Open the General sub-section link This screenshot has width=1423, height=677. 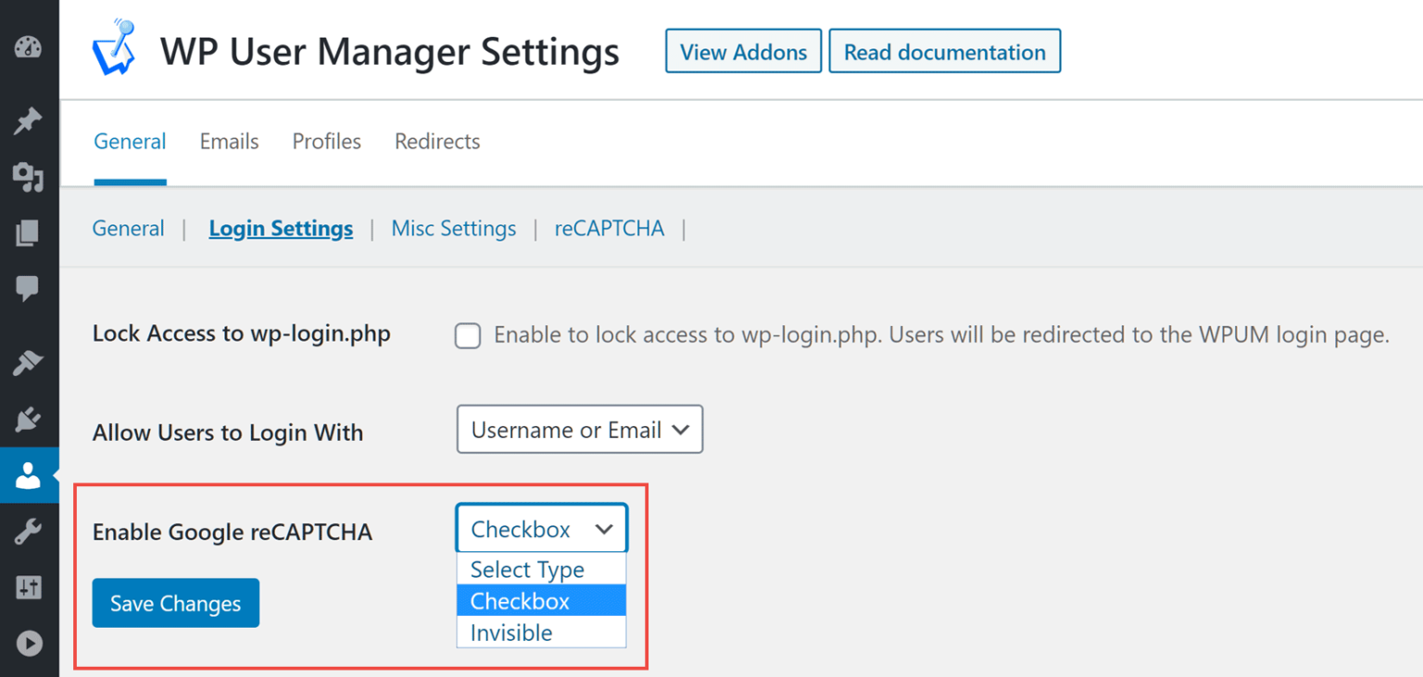tap(129, 229)
